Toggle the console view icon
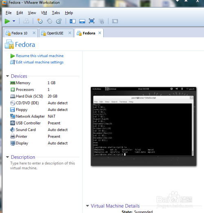Viewport: 204px width, 213px height. coord(115,21)
